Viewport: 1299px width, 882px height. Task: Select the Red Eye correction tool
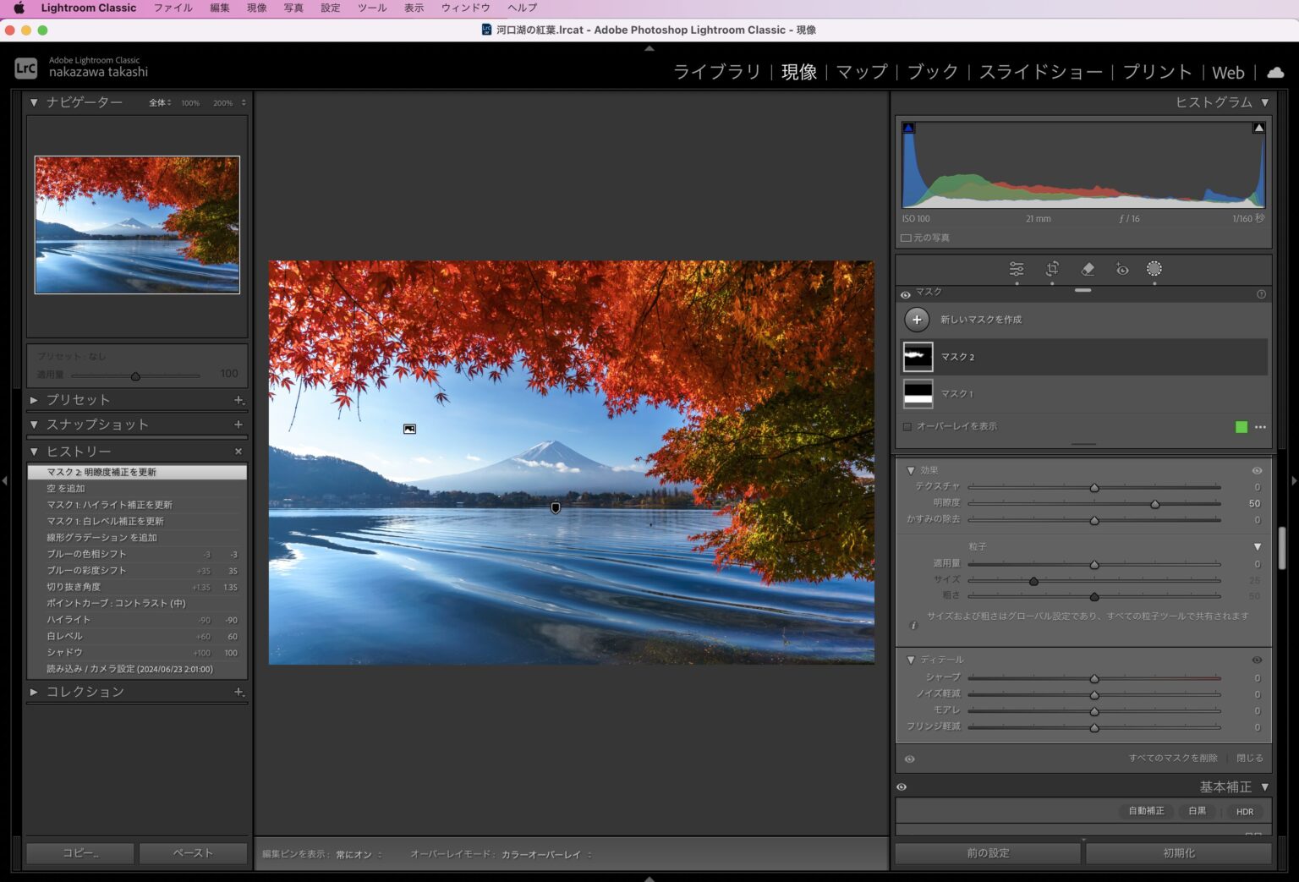pos(1122,269)
